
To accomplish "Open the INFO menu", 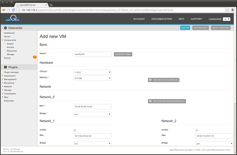I will point(181,19).
